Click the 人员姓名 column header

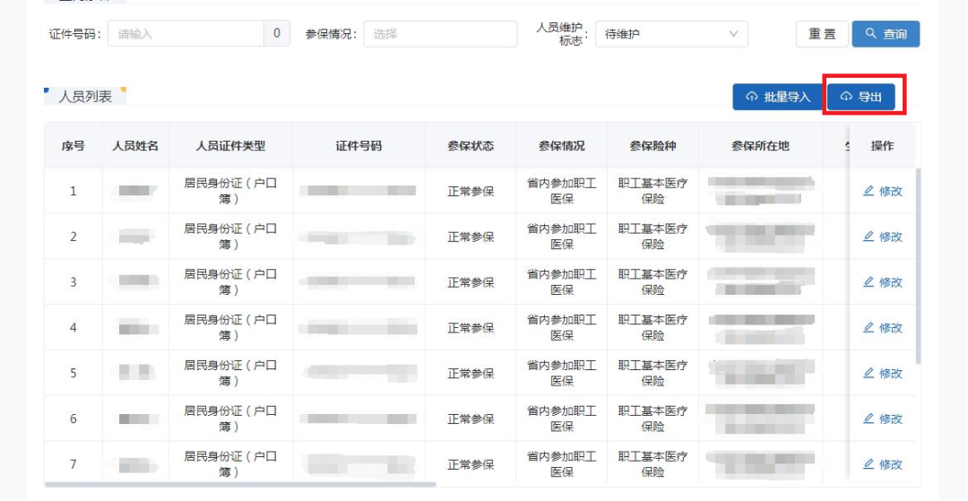(136, 146)
